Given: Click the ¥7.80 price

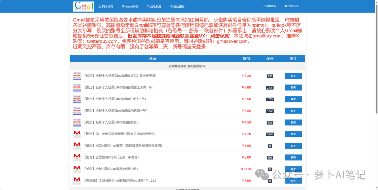Looking at the screenshot, I should (246, 87).
